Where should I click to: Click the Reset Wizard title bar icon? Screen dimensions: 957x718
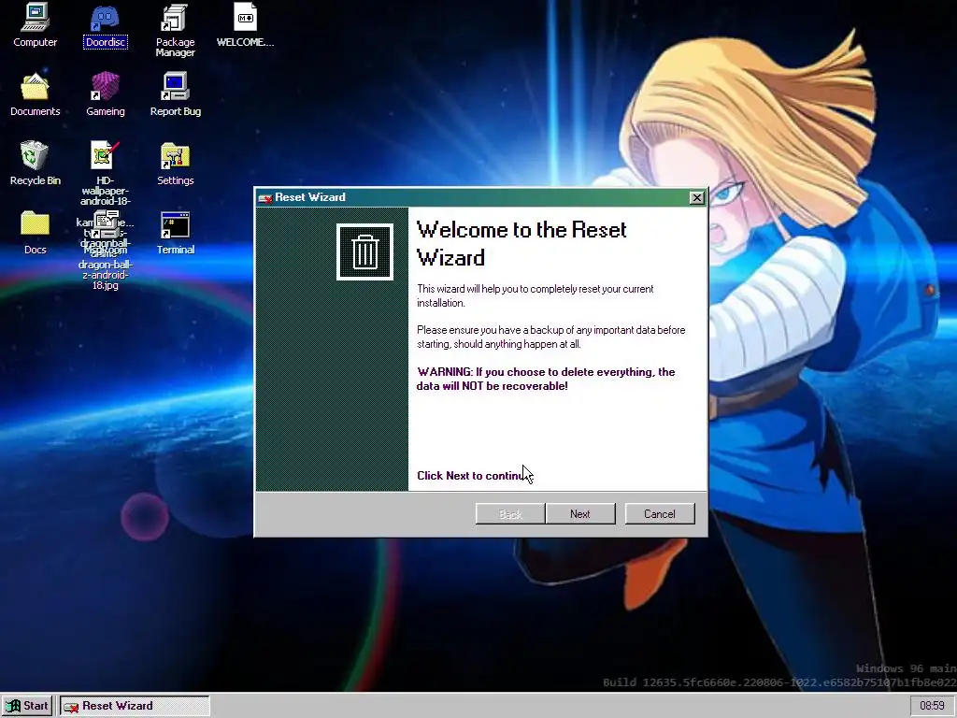tap(264, 198)
